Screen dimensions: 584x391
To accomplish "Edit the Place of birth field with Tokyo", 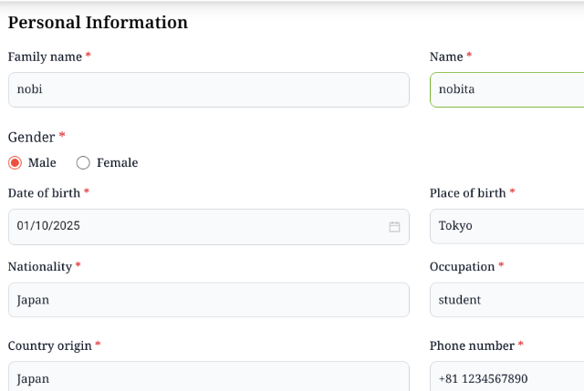I will (x=506, y=226).
